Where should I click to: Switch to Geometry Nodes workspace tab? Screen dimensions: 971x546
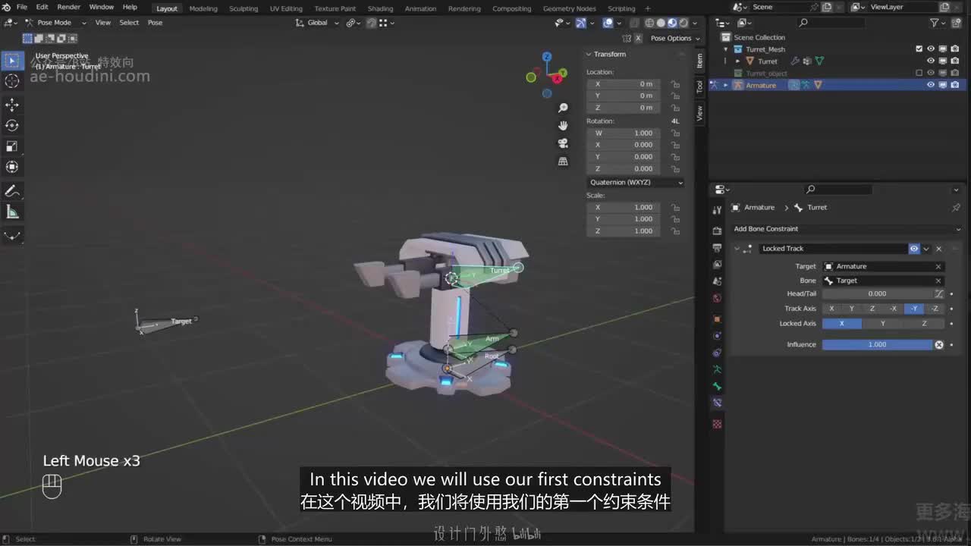569,9
